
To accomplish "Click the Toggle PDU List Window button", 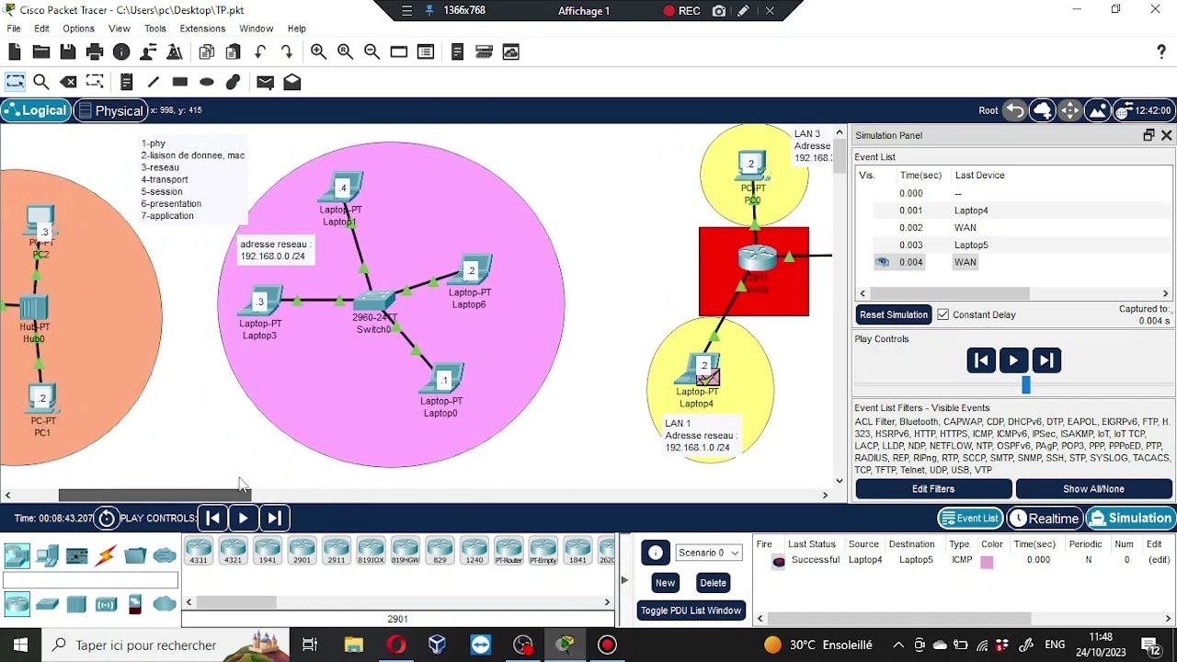I will coord(691,611).
